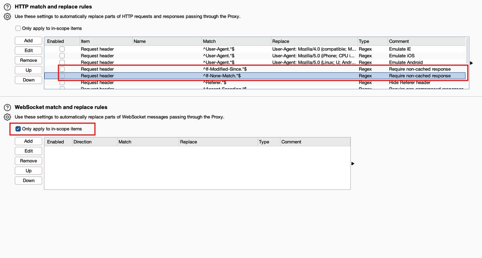Viewport: 482px width, 258px height.
Task: Select the 'Emulate IE' comment cell
Action: [399, 49]
